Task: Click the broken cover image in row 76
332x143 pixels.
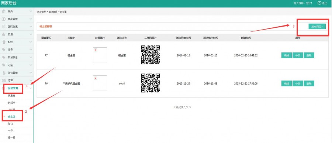Action: click(100, 83)
